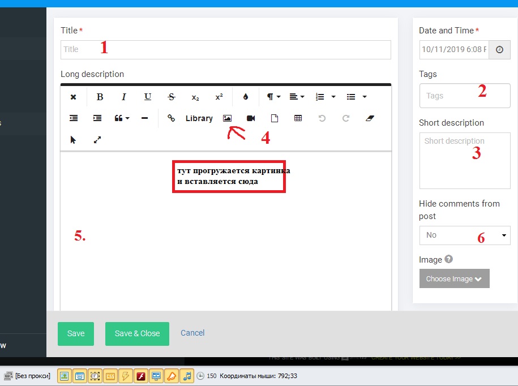Increase indent with the indent icon
Viewport: 518px width, 386px height.
click(97, 118)
